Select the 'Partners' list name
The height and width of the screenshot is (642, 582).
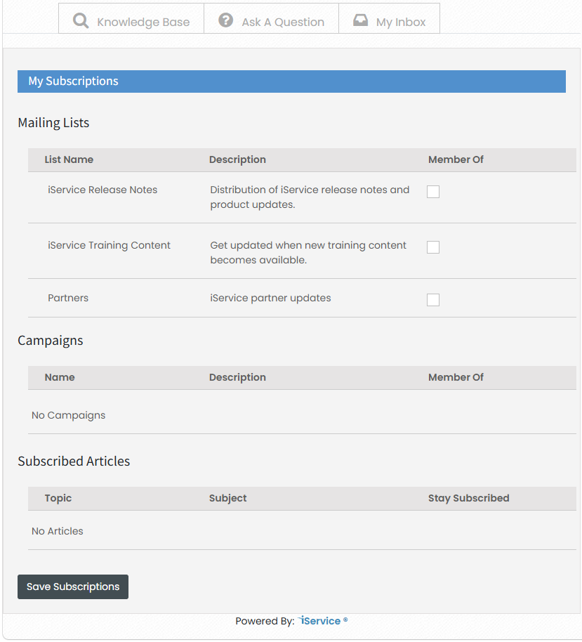[68, 298]
